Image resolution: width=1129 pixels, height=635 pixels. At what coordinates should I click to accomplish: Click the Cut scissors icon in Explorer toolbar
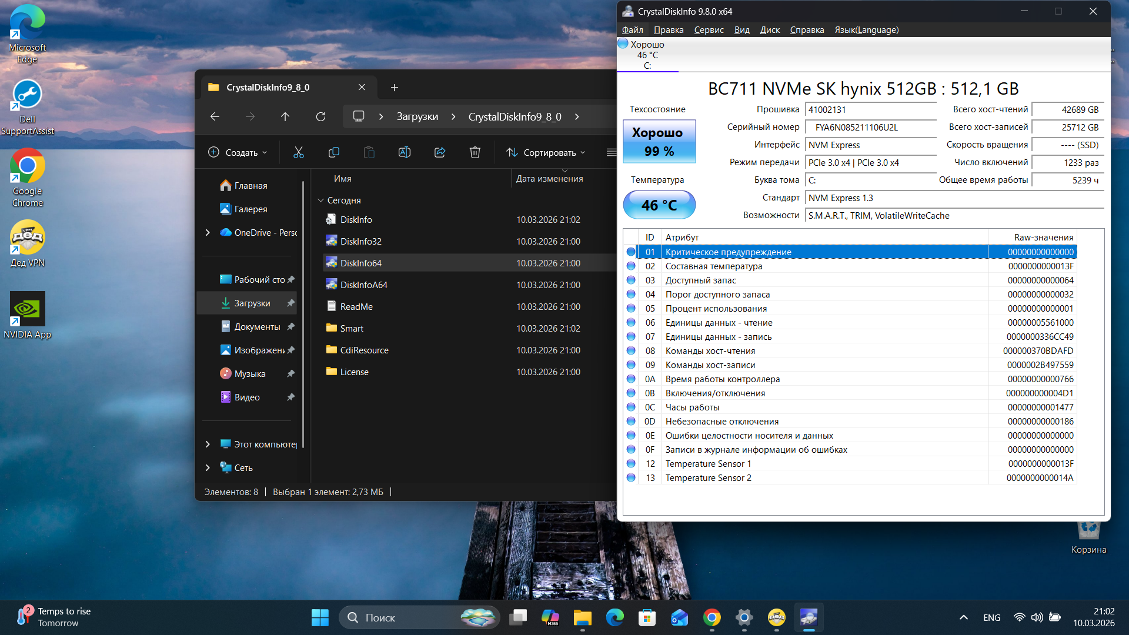point(299,152)
